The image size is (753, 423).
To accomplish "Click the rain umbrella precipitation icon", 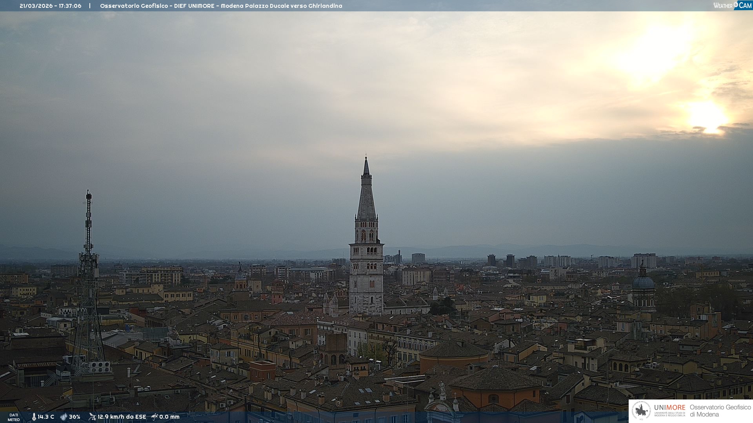I will click(x=155, y=417).
